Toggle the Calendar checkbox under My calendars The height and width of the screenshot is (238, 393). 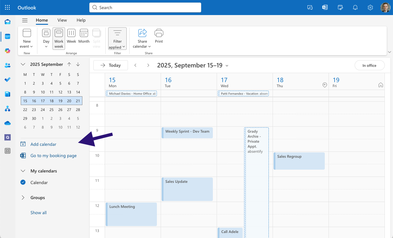point(23,182)
